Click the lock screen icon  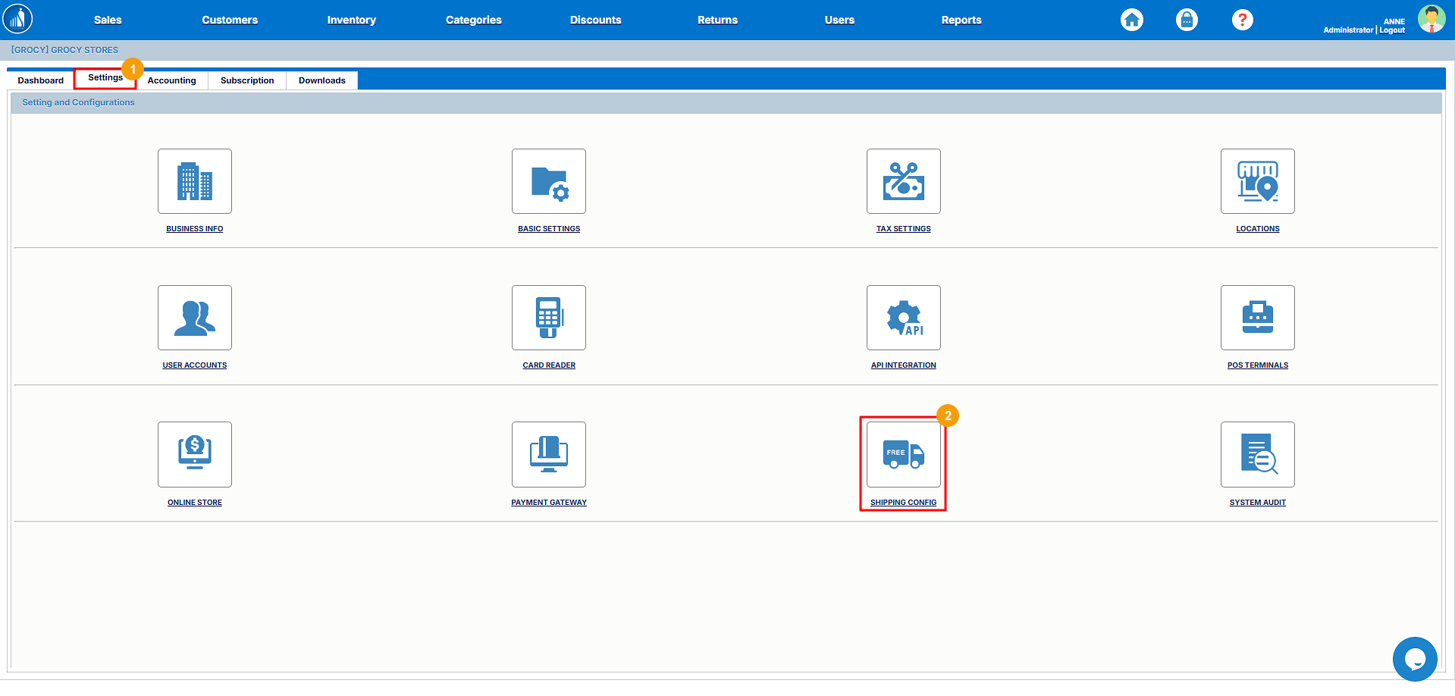(x=1187, y=20)
